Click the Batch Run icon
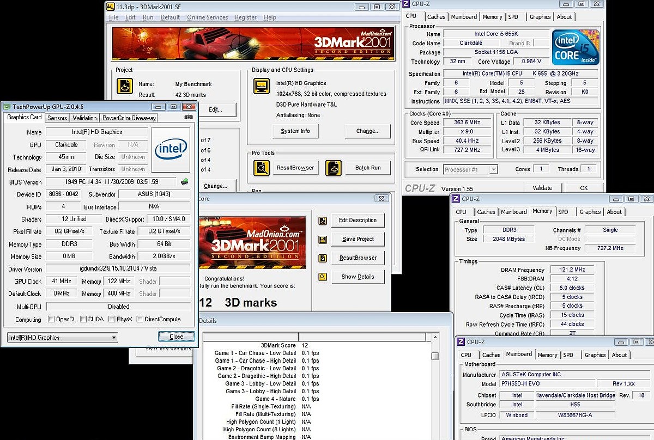The image size is (654, 440). (x=333, y=168)
